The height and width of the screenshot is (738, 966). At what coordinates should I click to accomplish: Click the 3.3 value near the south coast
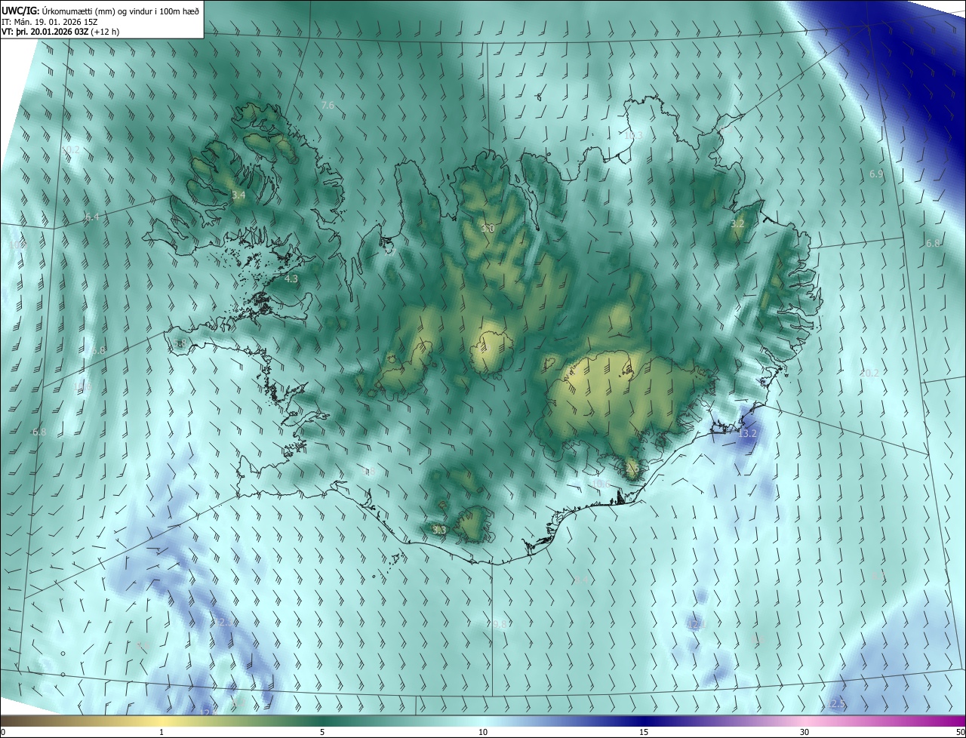coord(439,530)
